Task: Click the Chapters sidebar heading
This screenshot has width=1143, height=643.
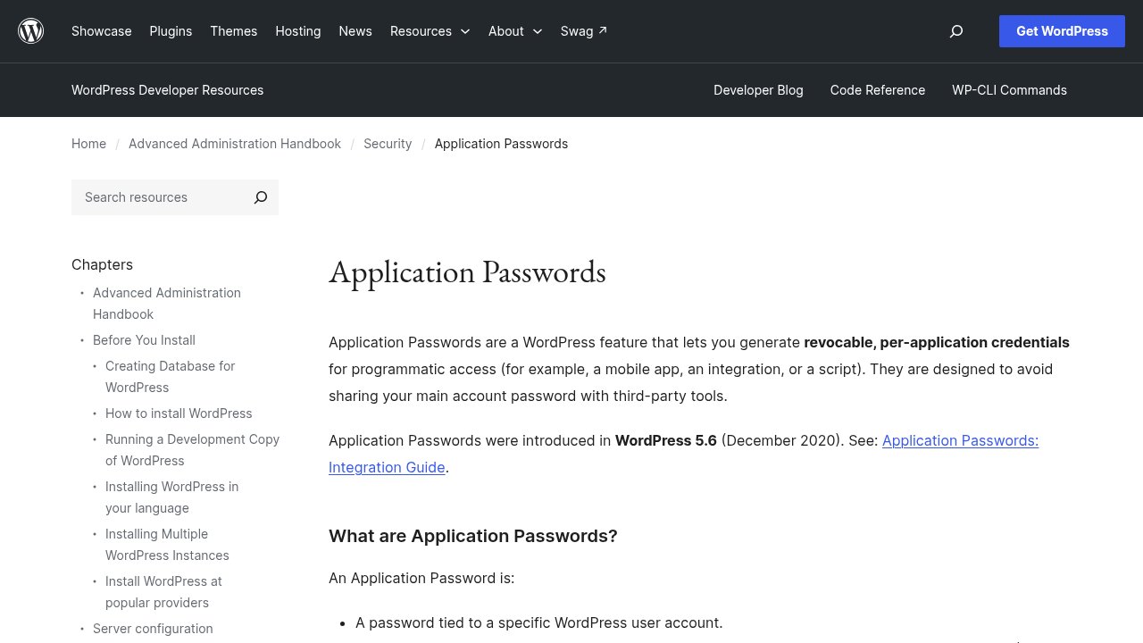Action: pyautogui.click(x=102, y=264)
